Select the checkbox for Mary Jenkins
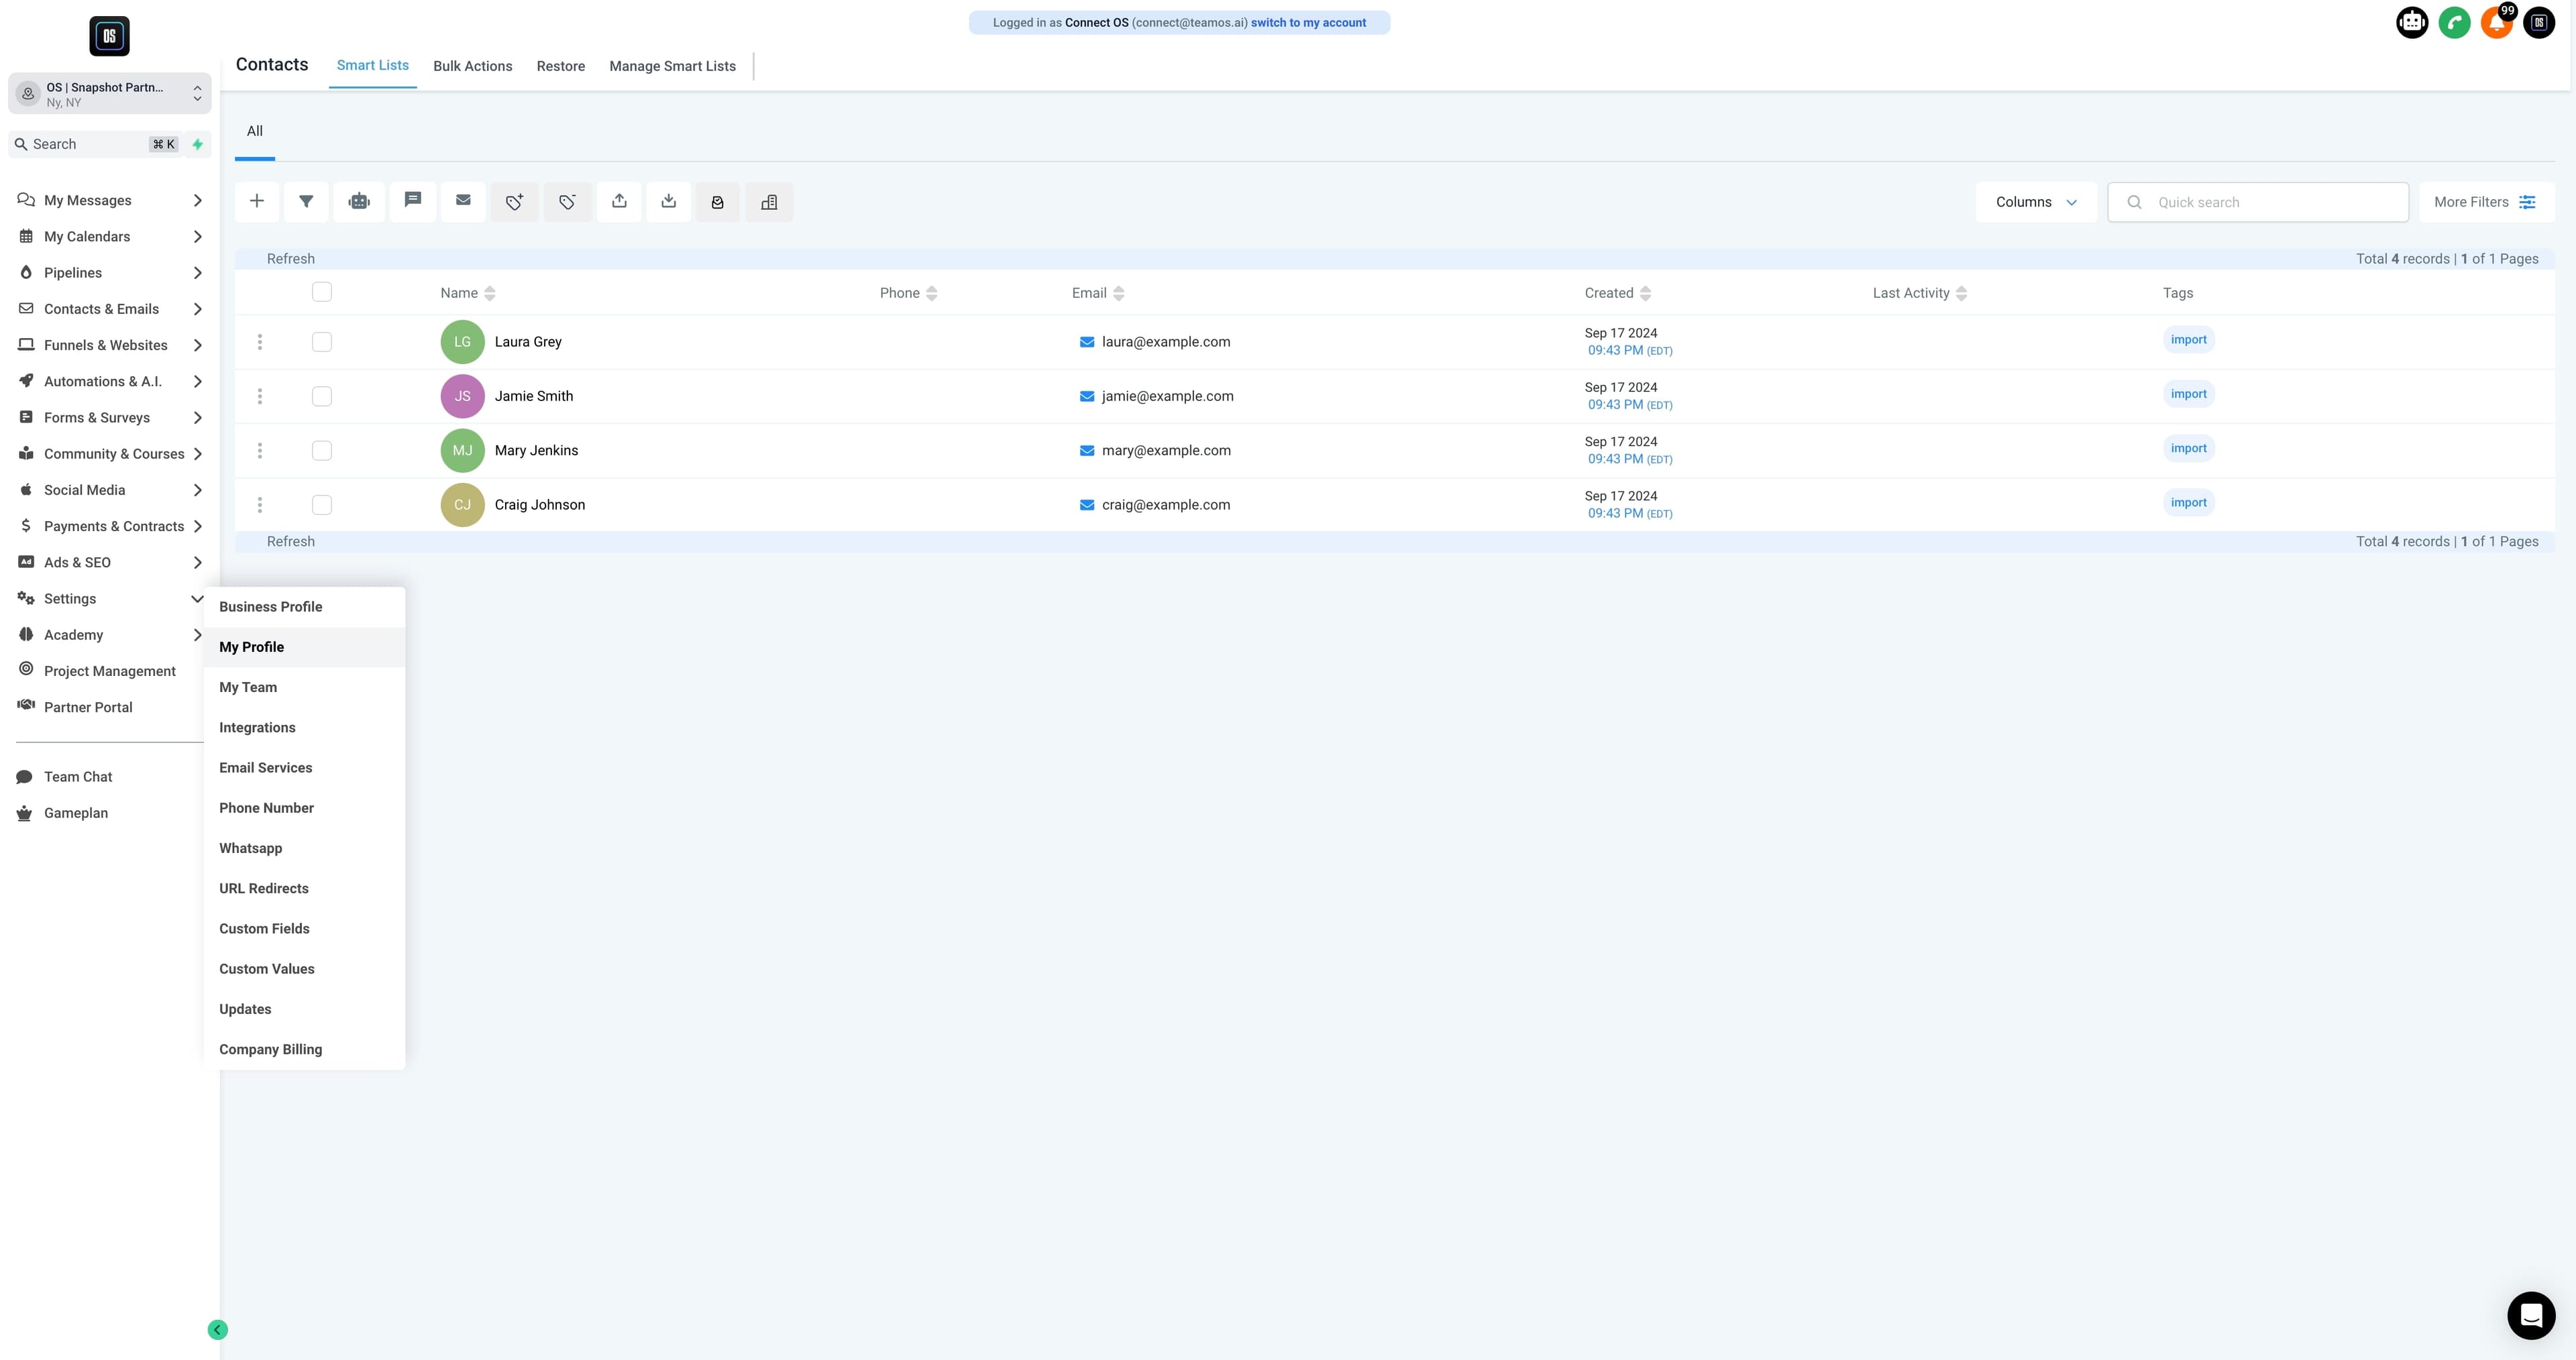This screenshot has height=1360, width=2576. click(x=321, y=450)
